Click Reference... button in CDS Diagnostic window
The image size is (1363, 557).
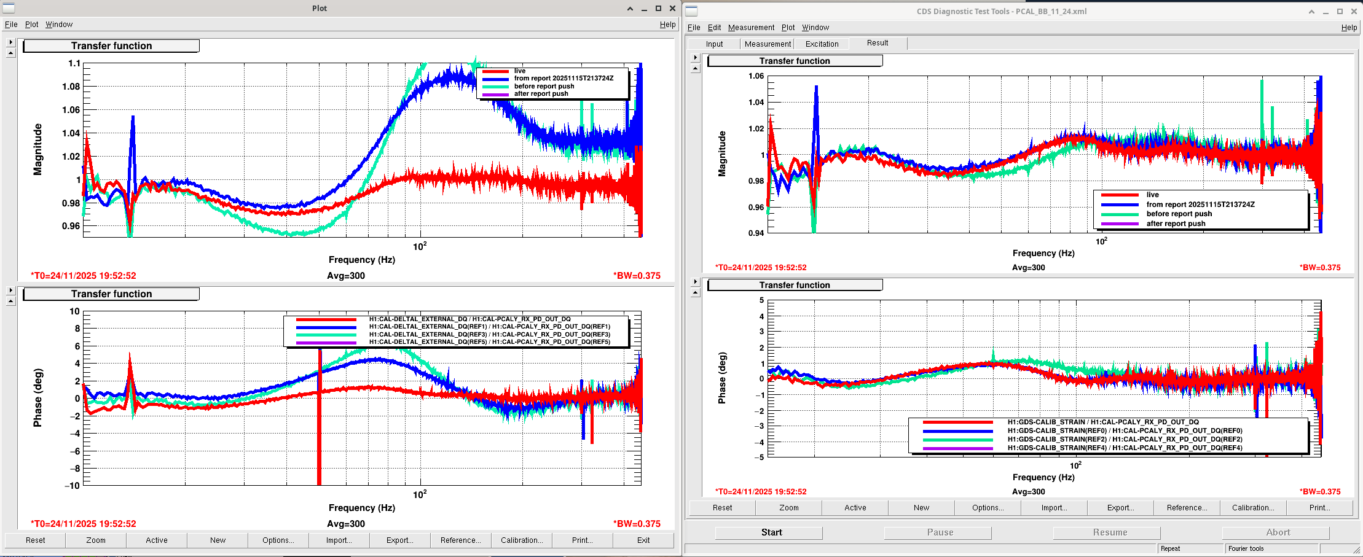(x=1187, y=508)
